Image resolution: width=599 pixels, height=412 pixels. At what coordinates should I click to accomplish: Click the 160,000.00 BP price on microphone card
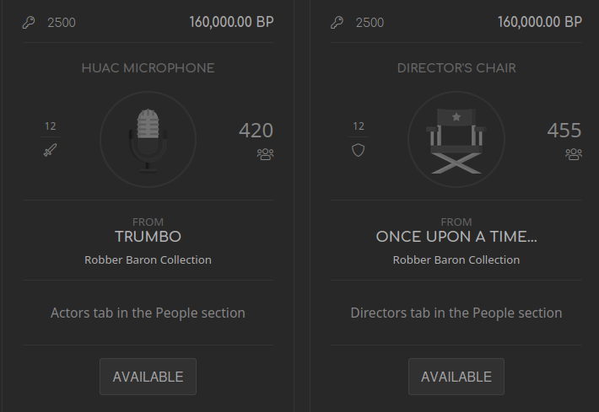[x=231, y=22]
